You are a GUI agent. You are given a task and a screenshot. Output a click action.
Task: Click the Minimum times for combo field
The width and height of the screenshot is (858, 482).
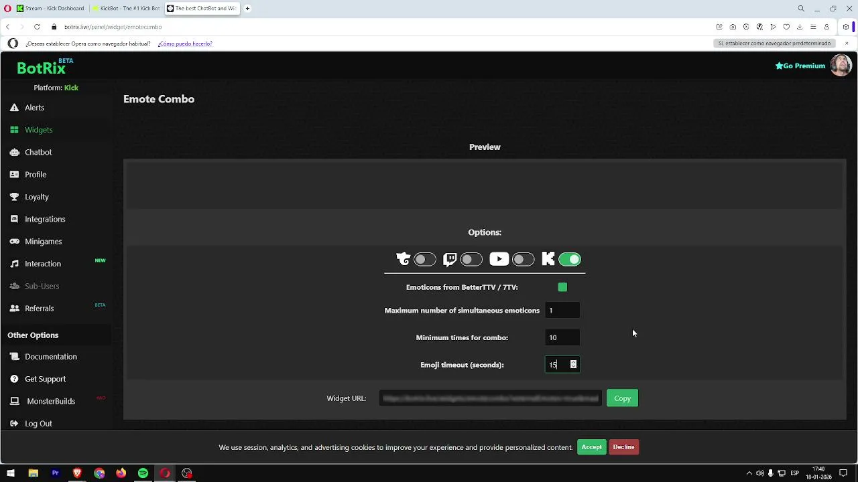pos(562,337)
